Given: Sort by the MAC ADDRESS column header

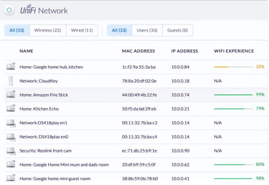Looking at the screenshot, I should point(138,51).
